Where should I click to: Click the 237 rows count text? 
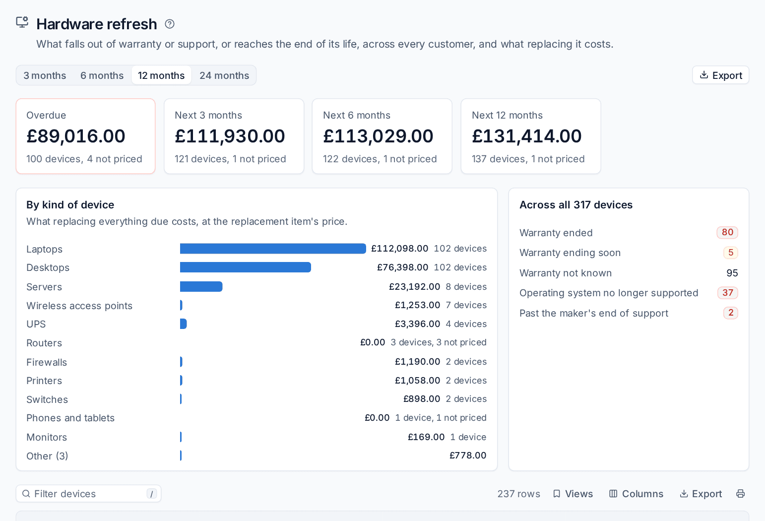point(519,494)
